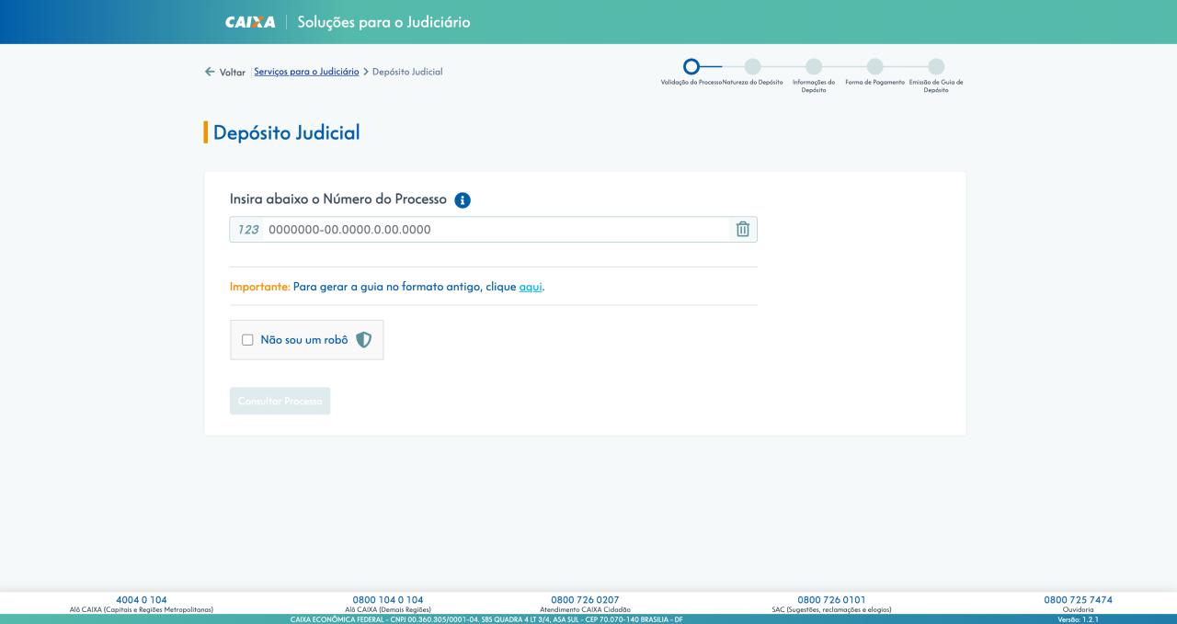
Task: Click the Depósito Judicial page heading
Action: click(286, 132)
